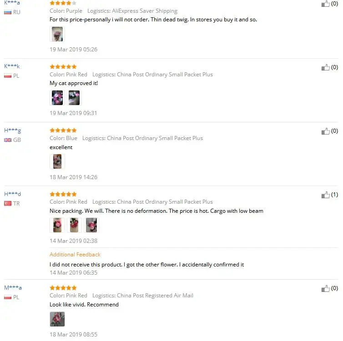This screenshot has height=341, width=343.
Task: Open reviewer K***a's profile name
Action: 12,3
